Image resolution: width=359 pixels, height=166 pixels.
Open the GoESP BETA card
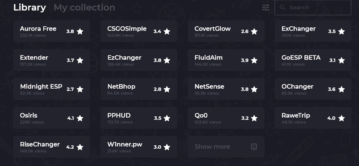[313, 60]
